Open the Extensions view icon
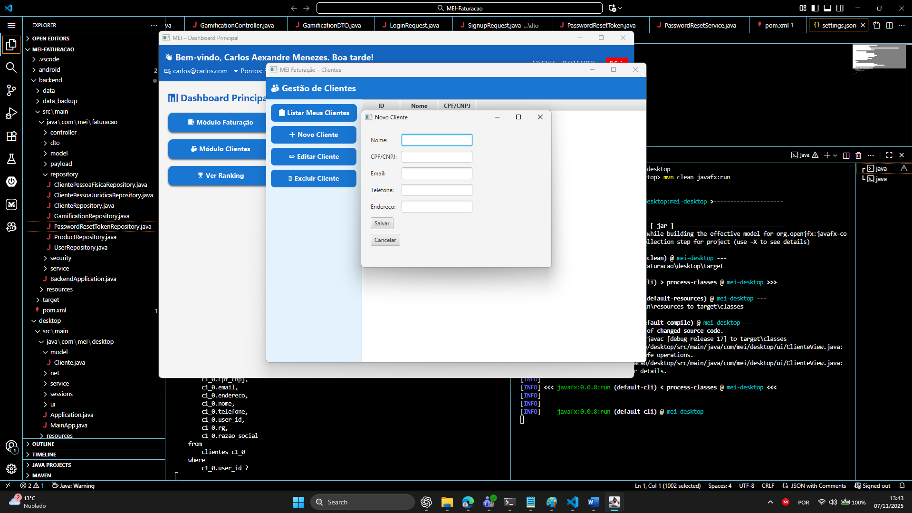 11,136
